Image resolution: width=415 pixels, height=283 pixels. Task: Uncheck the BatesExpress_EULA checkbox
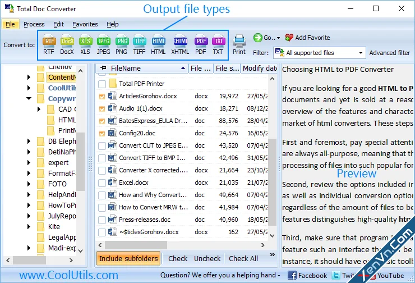click(102, 121)
